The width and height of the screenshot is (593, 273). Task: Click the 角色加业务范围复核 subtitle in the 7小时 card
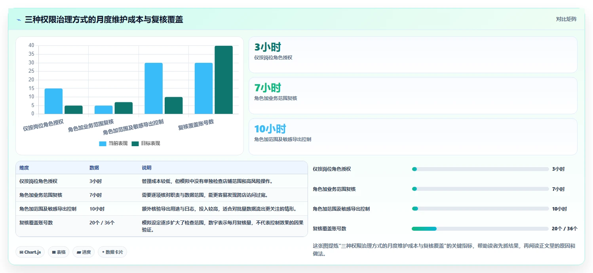pyautogui.click(x=276, y=98)
